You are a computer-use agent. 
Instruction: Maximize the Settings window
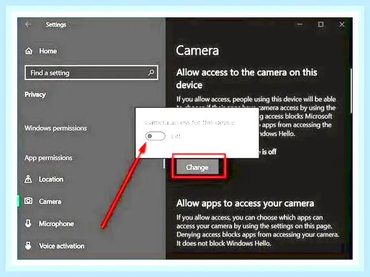coord(321,24)
